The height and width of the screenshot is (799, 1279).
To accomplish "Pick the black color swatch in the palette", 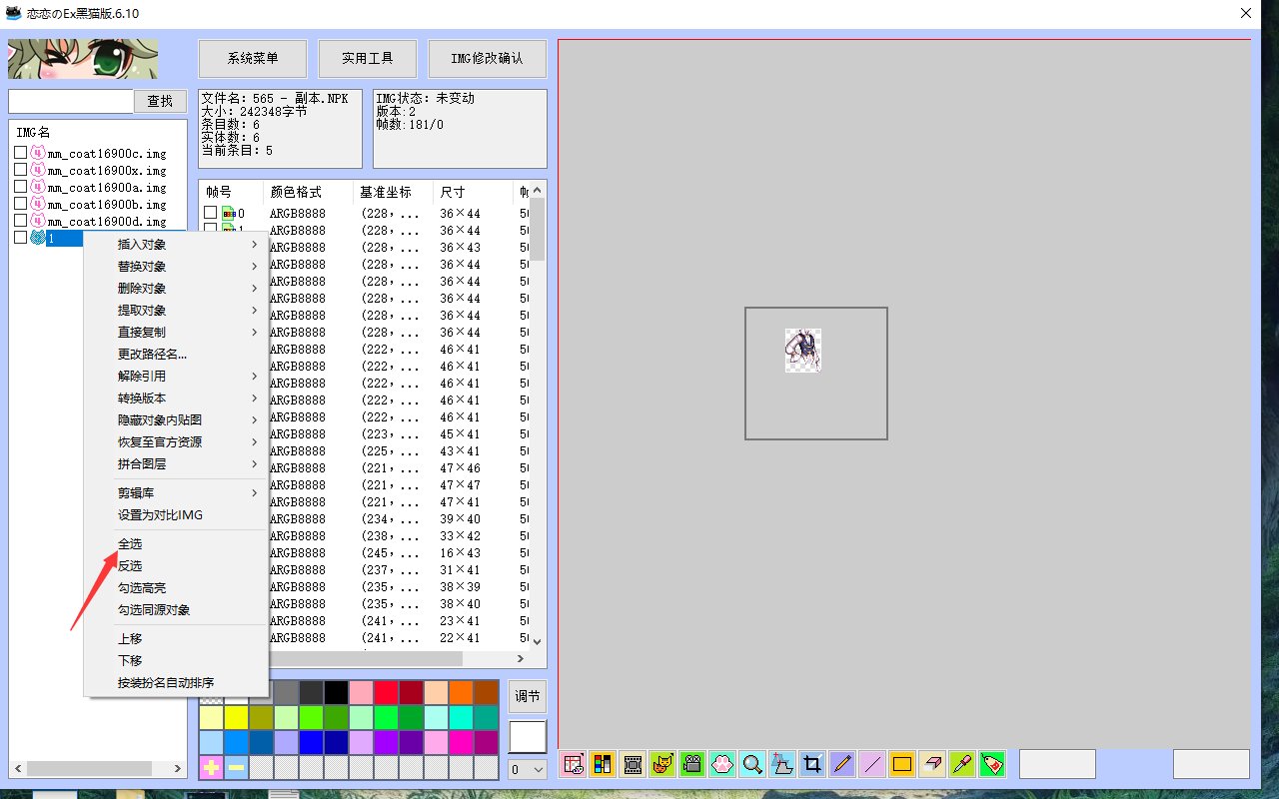I will (336, 692).
